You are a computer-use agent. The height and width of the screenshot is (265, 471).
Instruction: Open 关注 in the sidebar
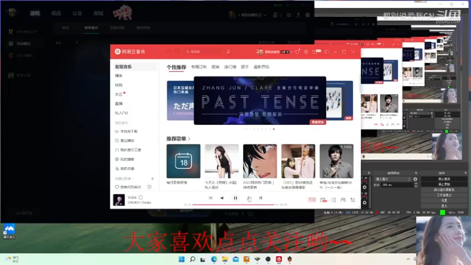[x=119, y=94]
